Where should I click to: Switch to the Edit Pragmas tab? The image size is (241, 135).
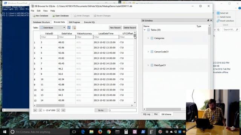click(74, 22)
